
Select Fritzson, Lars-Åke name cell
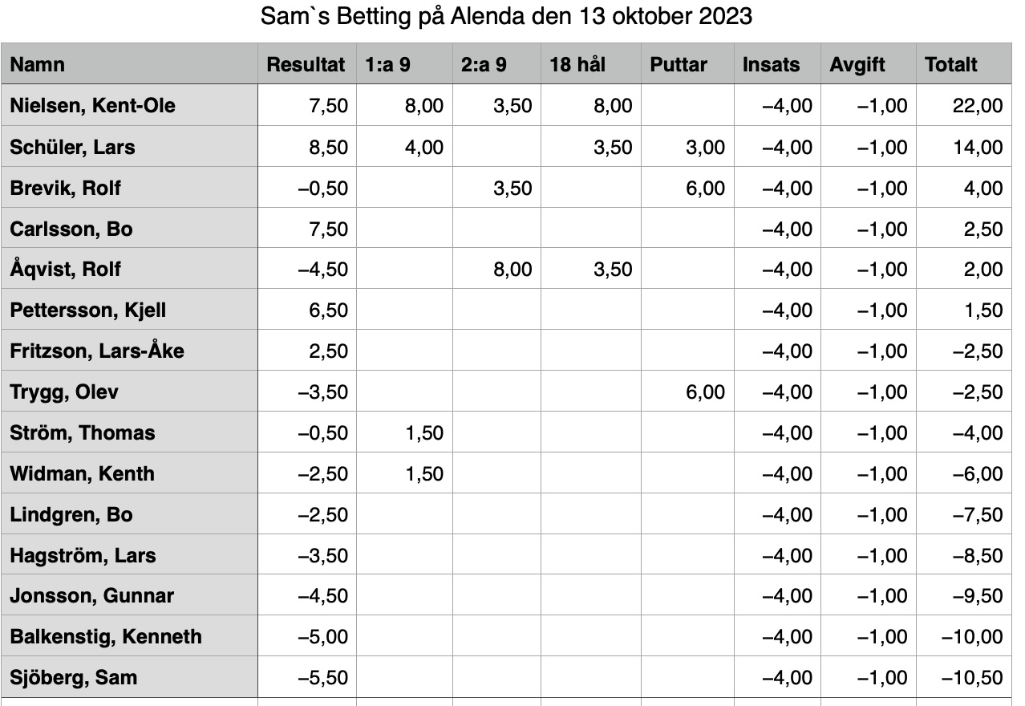(x=129, y=351)
